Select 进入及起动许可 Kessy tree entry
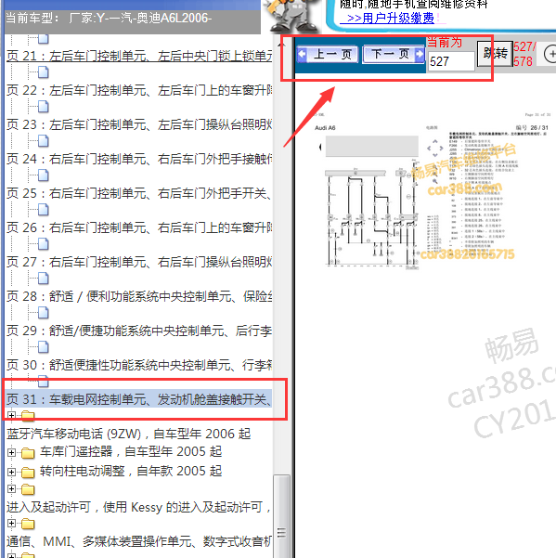Image resolution: width=556 pixels, height=558 pixels. coord(138,507)
